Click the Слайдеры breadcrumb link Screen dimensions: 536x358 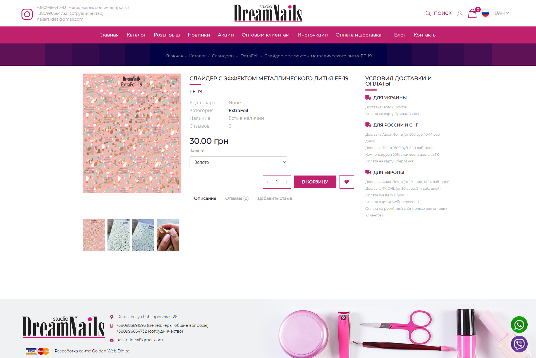pyautogui.click(x=223, y=56)
